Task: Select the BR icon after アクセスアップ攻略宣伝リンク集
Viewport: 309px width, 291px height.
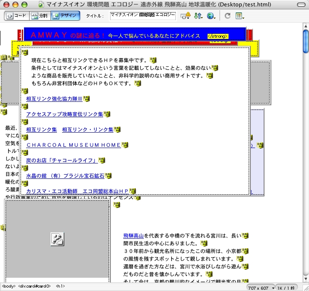Action: tap(107, 114)
